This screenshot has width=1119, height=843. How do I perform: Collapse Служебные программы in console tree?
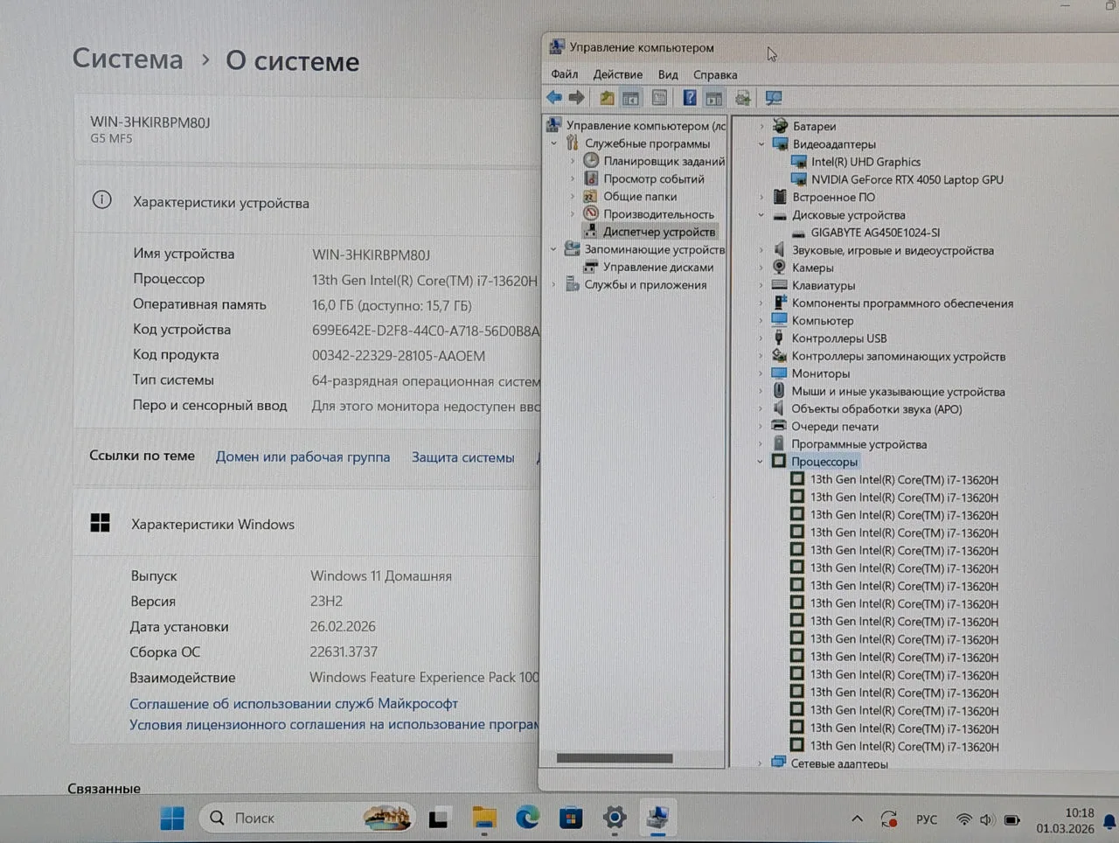[554, 143]
